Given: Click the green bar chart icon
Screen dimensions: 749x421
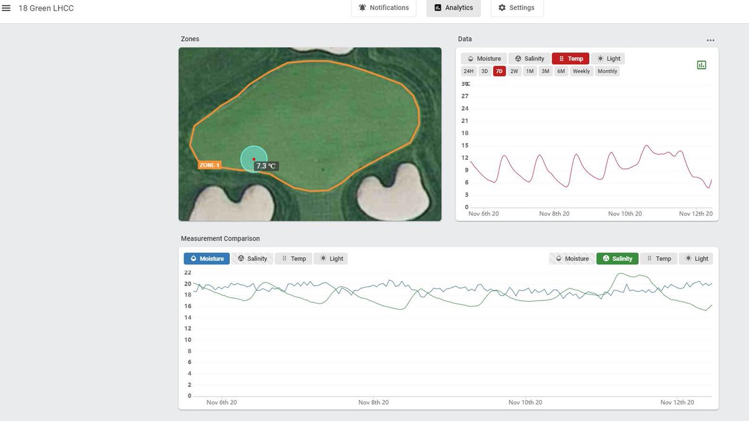Looking at the screenshot, I should click(x=702, y=65).
